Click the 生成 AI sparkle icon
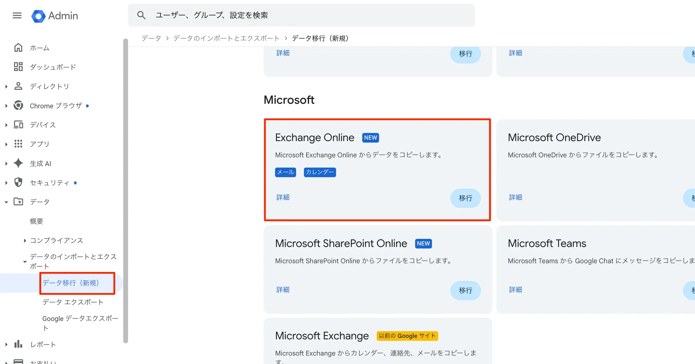The image size is (695, 364). pos(18,163)
